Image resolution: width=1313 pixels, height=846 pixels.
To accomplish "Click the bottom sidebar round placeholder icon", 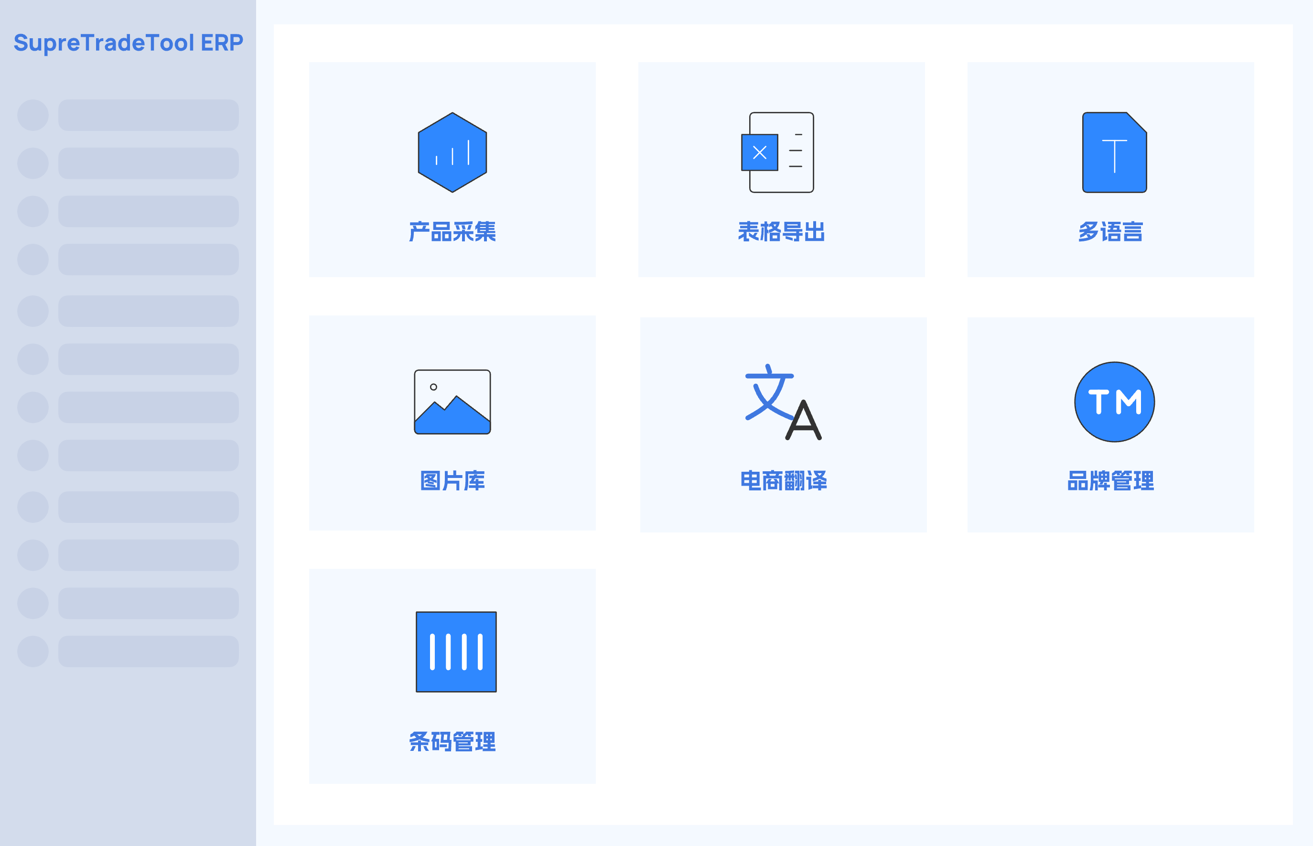I will click(x=33, y=651).
